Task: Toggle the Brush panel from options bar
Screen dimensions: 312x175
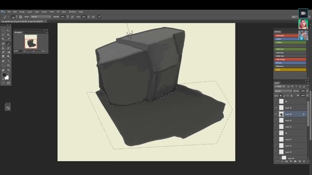Action: tap(20, 17)
